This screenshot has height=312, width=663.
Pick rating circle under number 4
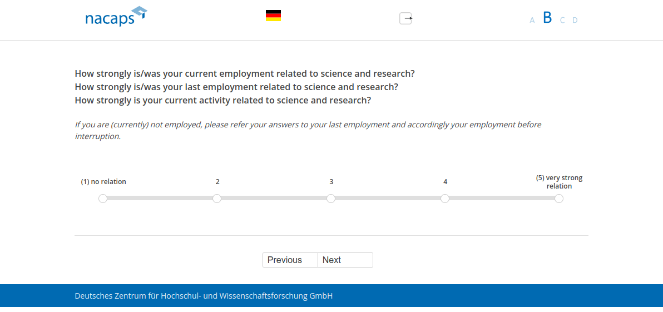click(x=445, y=199)
